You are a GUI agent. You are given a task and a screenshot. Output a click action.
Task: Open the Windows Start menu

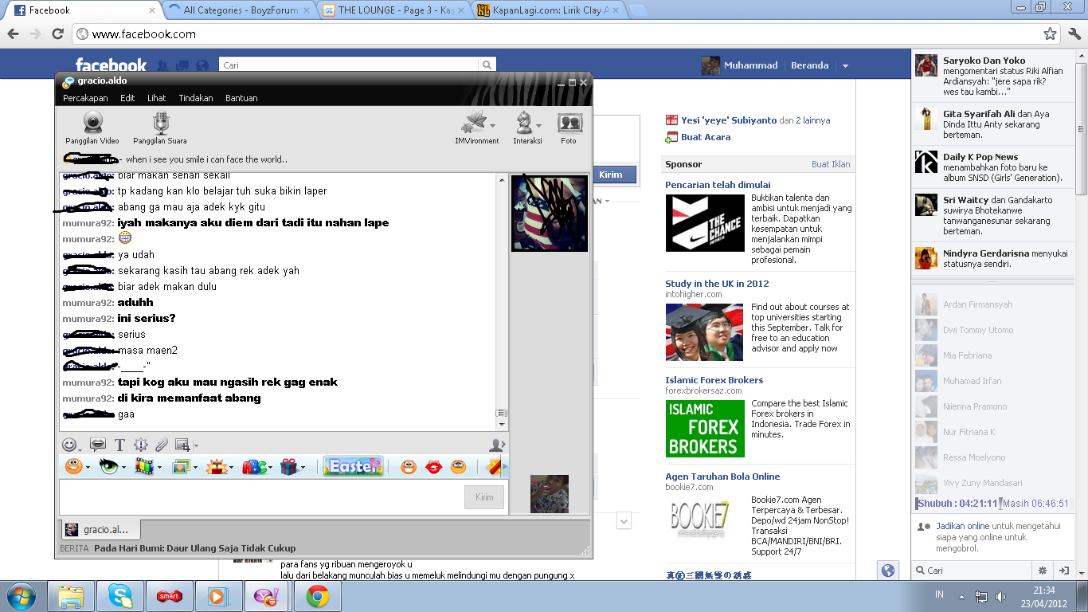[21, 596]
